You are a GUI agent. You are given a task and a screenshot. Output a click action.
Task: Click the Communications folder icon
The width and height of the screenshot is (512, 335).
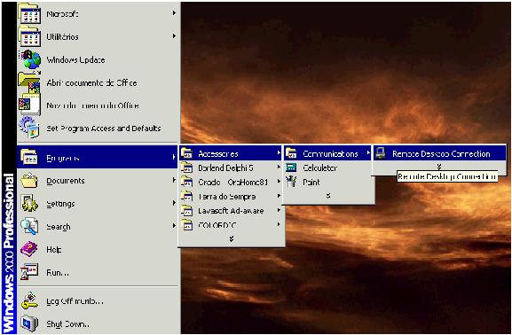[x=291, y=153]
